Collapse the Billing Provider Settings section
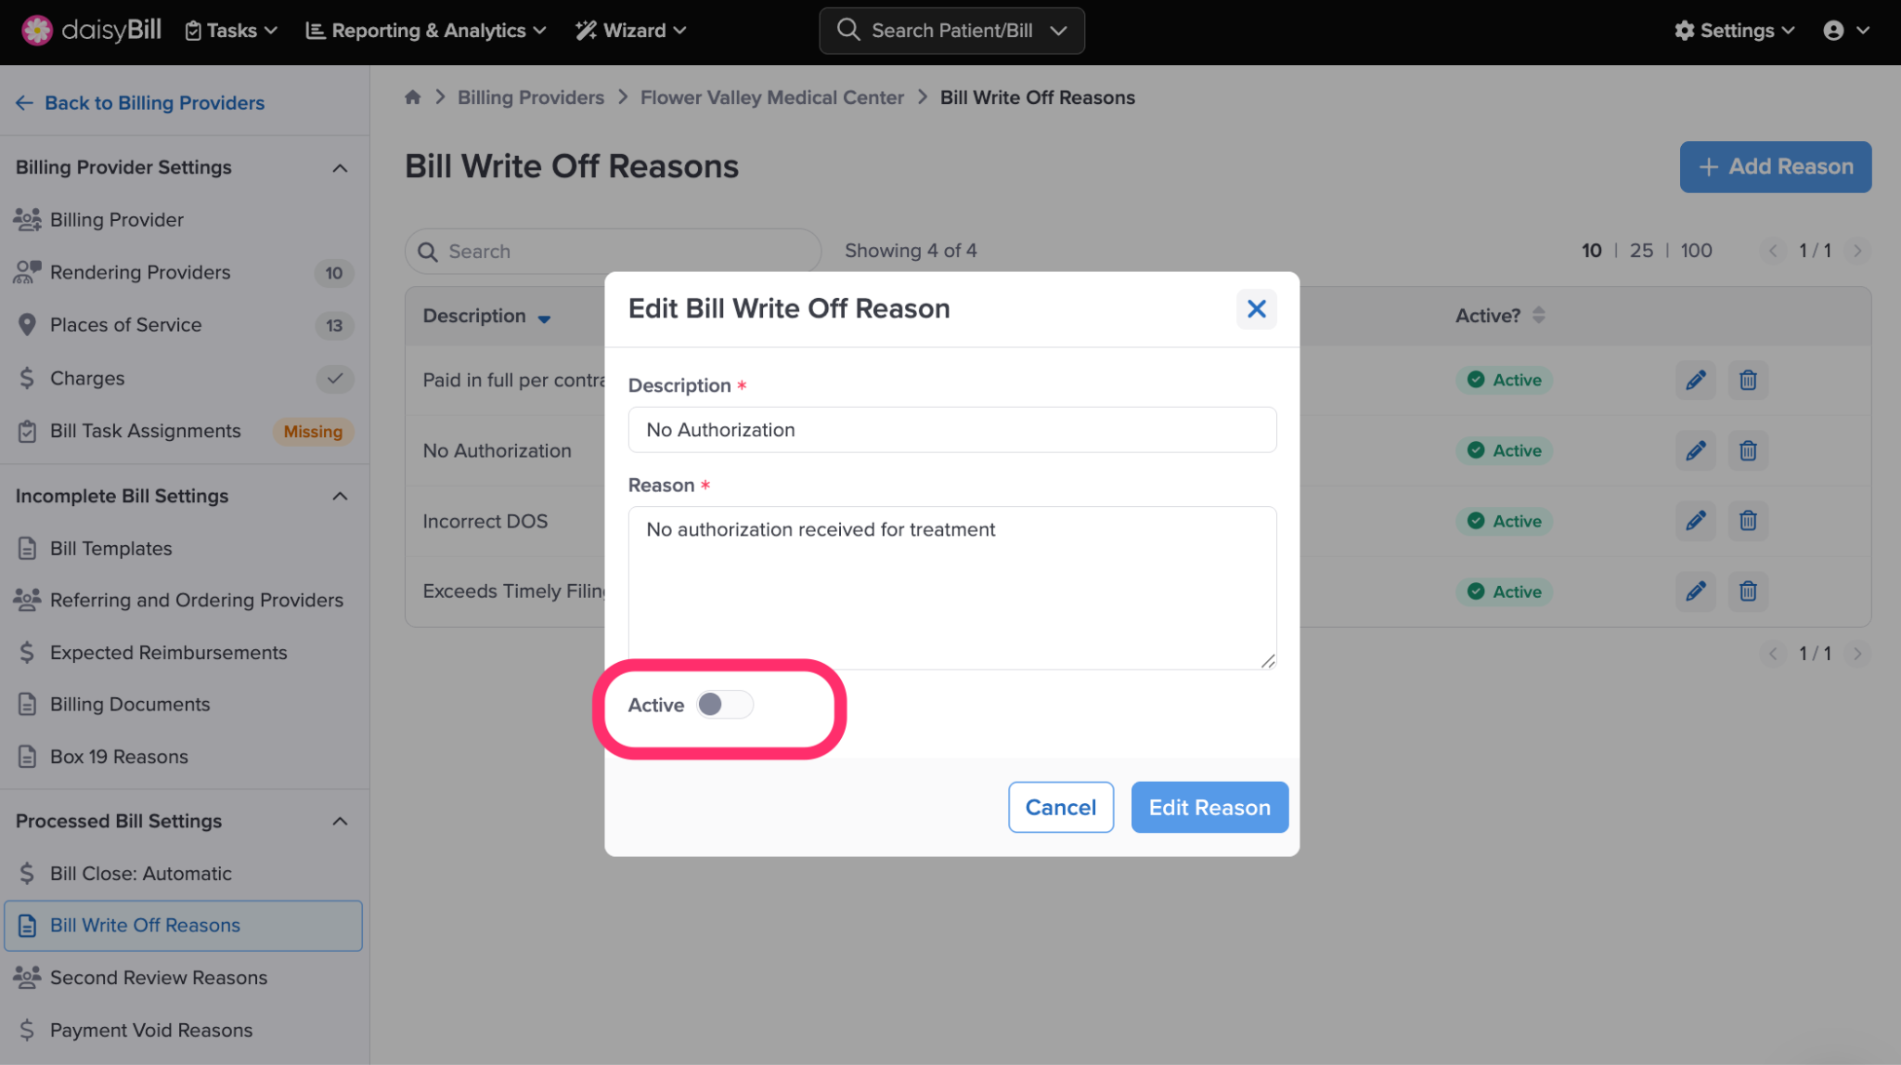The image size is (1901, 1065). [340, 168]
